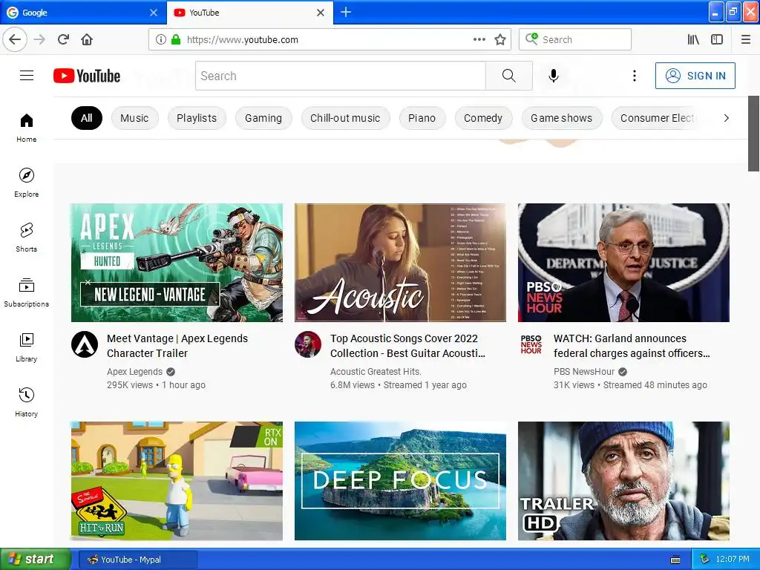Click the YouTube logo

[x=87, y=76]
